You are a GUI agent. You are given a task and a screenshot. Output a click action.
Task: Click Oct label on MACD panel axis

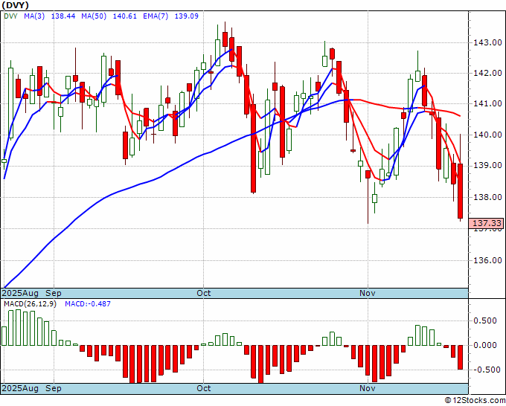pyautogui.click(x=204, y=388)
